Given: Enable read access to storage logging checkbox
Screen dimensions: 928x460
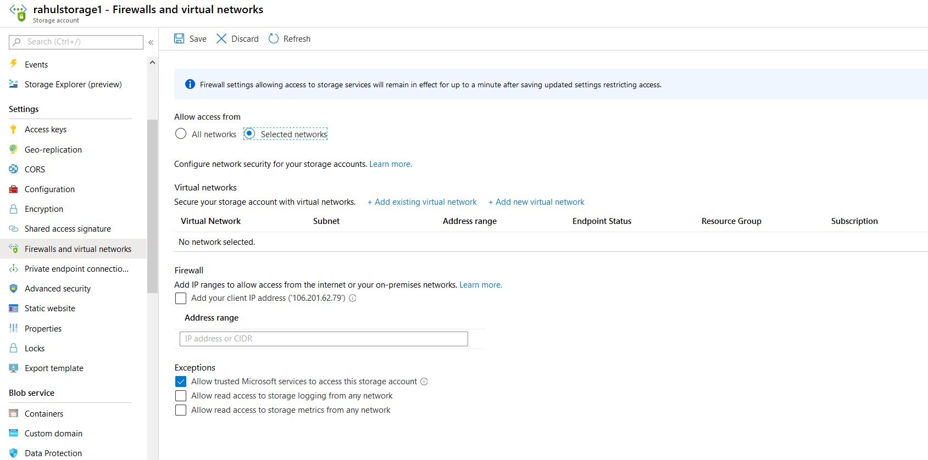Looking at the screenshot, I should pyautogui.click(x=181, y=396).
